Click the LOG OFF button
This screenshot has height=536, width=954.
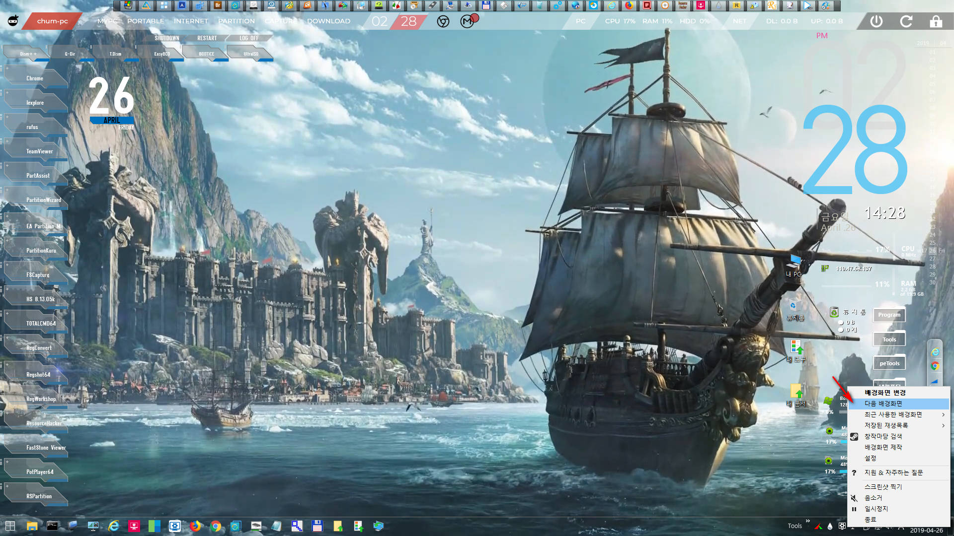tap(249, 38)
